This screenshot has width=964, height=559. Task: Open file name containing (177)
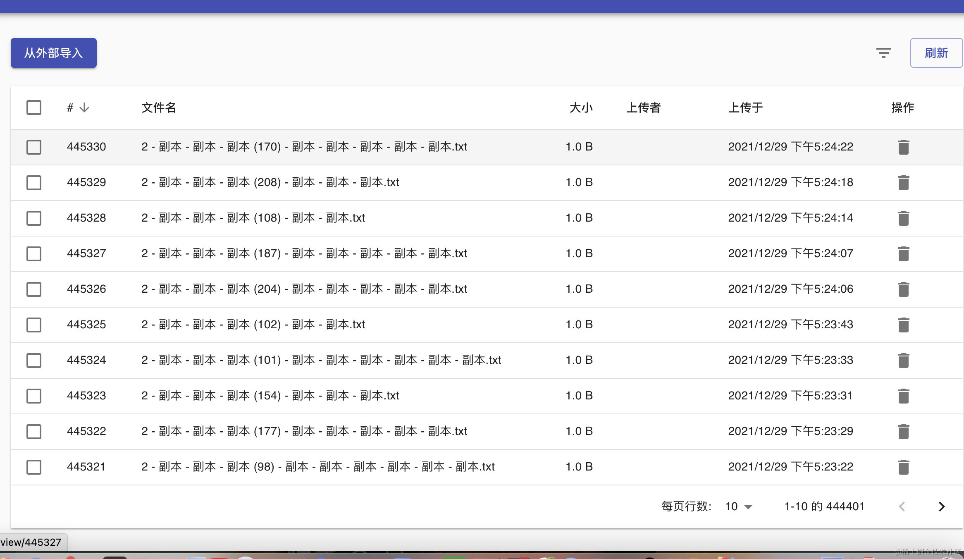(304, 431)
